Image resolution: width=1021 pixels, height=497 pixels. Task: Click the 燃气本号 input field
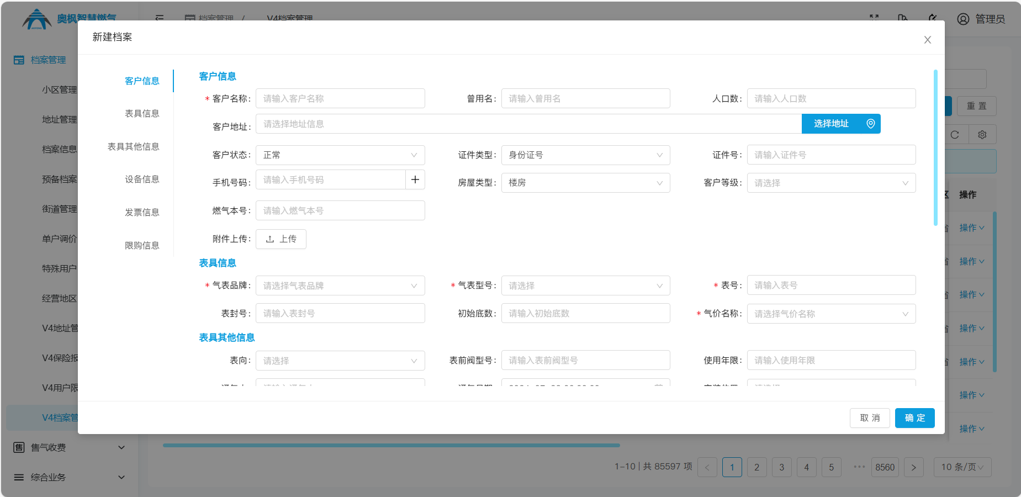pos(340,210)
